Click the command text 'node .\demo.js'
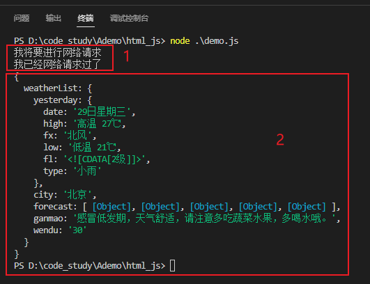This screenshot has height=284, width=370. pyautogui.click(x=204, y=41)
